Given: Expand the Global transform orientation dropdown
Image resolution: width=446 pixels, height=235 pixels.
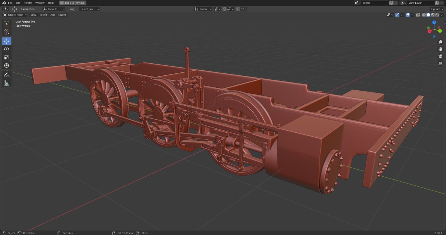Looking at the screenshot, I should click(x=203, y=9).
